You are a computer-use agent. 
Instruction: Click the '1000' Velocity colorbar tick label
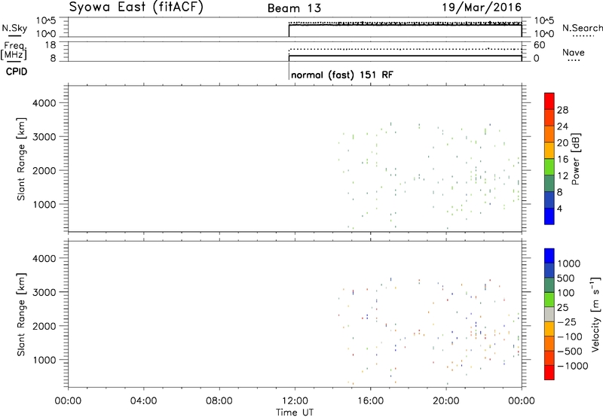(569, 263)
